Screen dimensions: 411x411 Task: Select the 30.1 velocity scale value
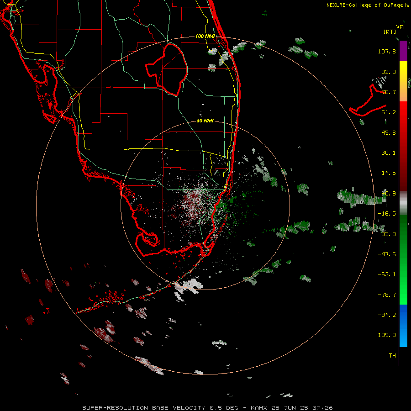[x=389, y=153]
